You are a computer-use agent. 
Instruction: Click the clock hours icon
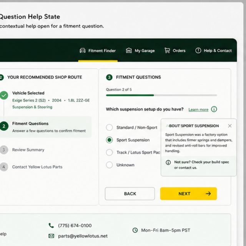pyautogui.click(x=135, y=230)
